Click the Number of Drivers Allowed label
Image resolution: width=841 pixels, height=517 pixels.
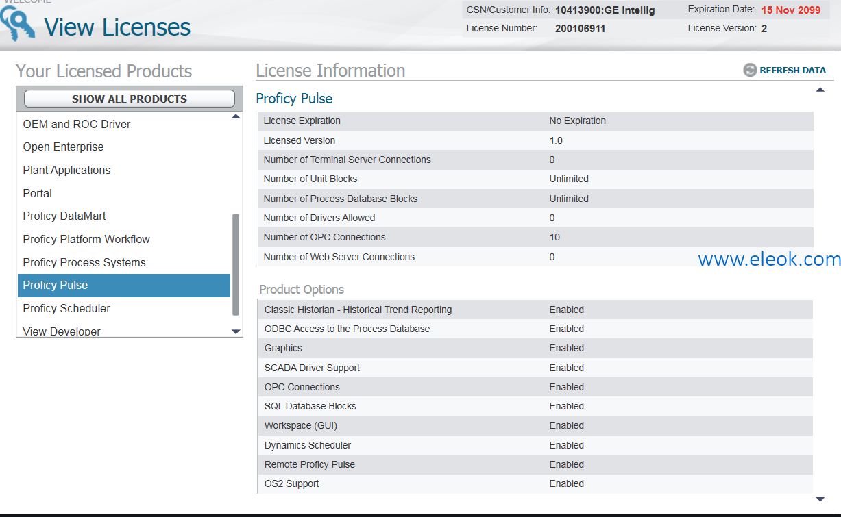(319, 218)
